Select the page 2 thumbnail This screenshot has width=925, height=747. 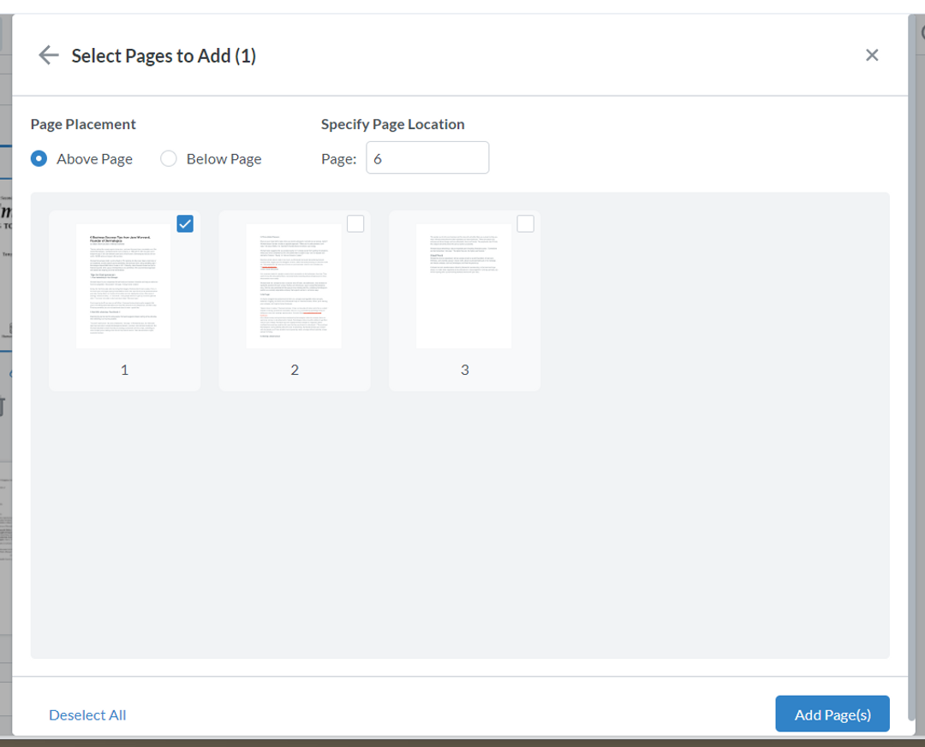tap(294, 285)
